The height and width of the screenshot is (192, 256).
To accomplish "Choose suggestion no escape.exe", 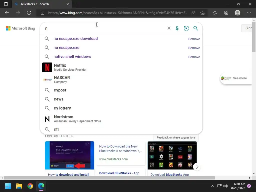I will [121, 48].
